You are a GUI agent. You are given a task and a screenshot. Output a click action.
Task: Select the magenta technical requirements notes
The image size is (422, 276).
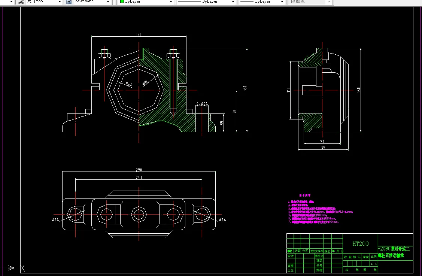318,212
